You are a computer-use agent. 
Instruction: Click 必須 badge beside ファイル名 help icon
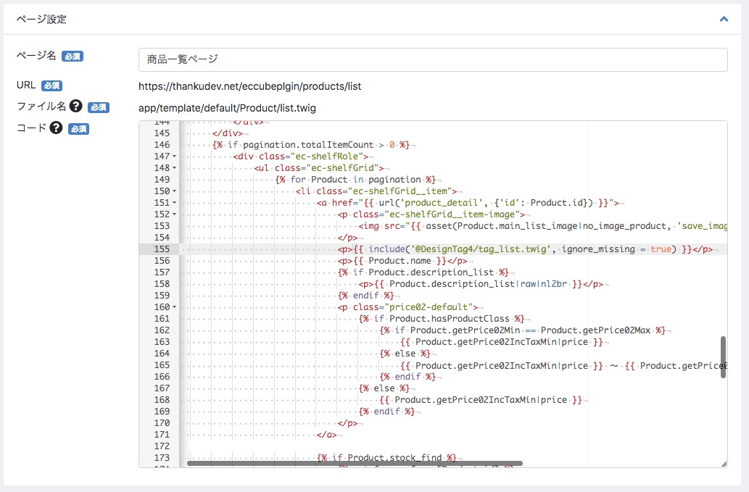[x=98, y=107]
